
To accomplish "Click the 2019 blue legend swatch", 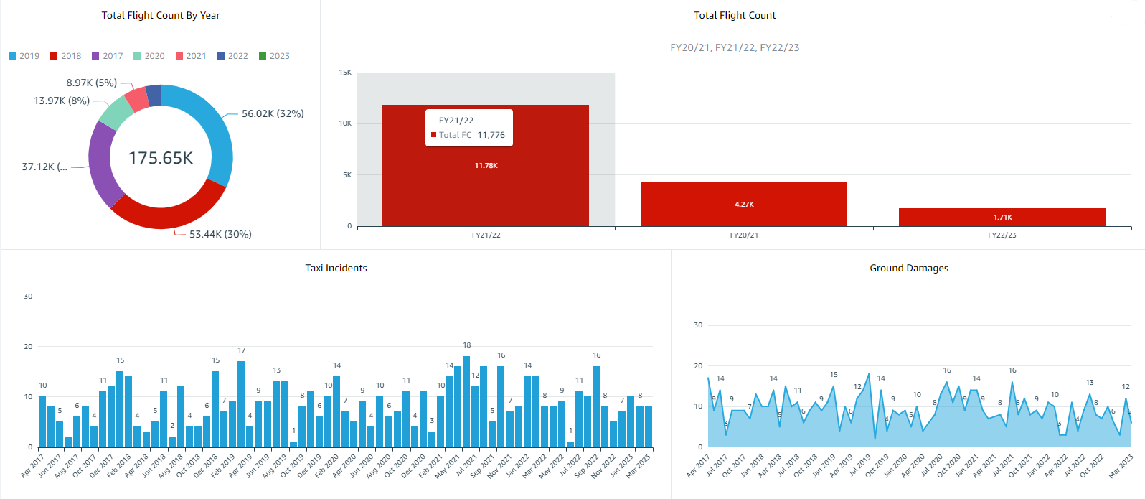I will click(12, 56).
